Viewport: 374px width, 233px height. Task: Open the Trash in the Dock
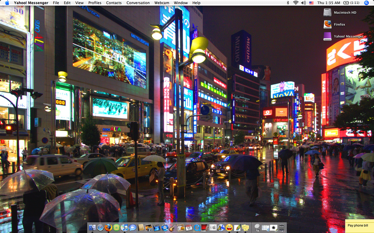click(282, 227)
